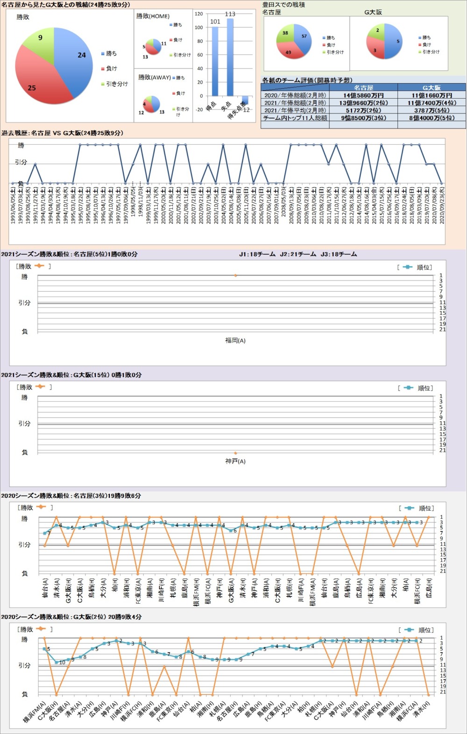
Task: Click the 勝敗(HOME) small pie chart
Action: 153,47
